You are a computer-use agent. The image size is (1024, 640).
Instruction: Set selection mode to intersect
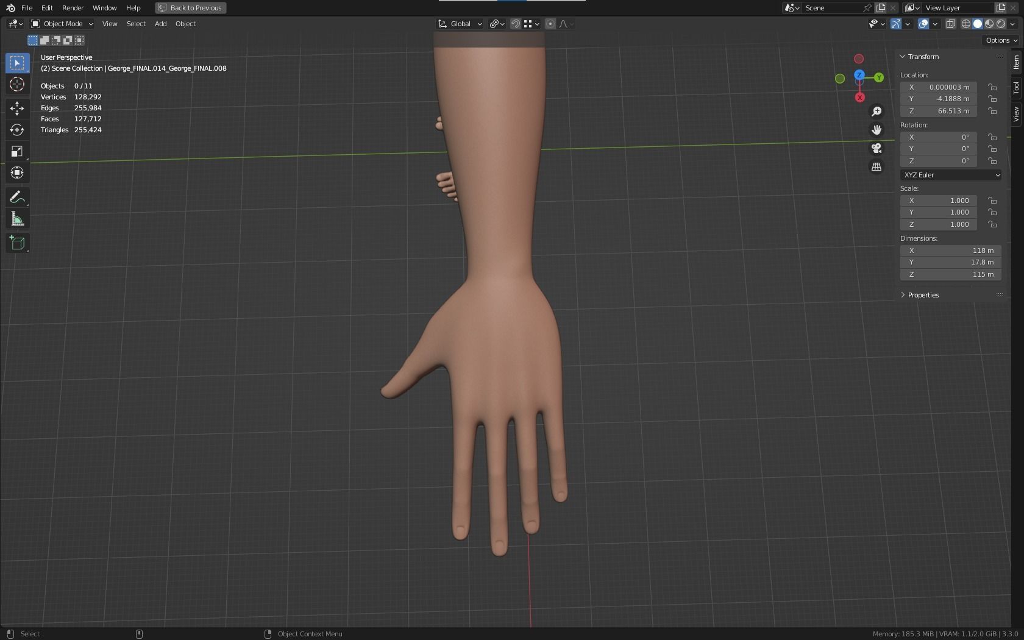pyautogui.click(x=79, y=40)
